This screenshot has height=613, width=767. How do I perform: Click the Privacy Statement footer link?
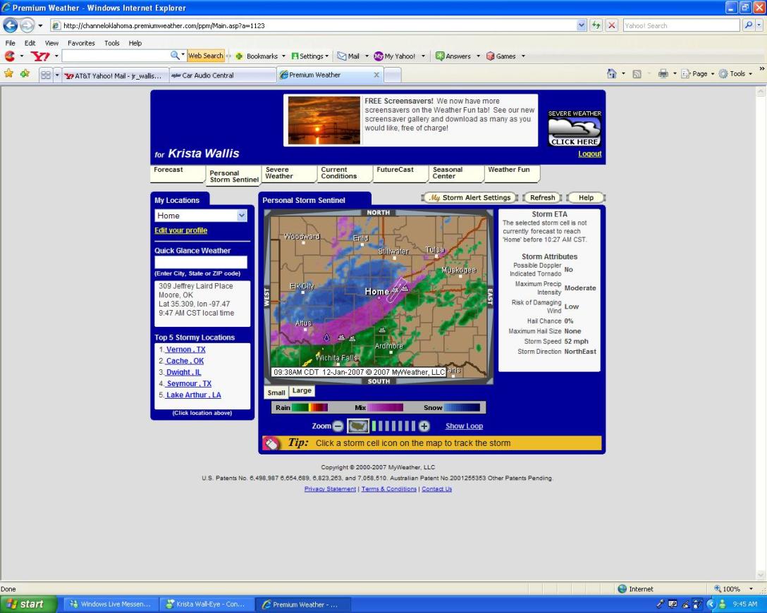point(330,489)
